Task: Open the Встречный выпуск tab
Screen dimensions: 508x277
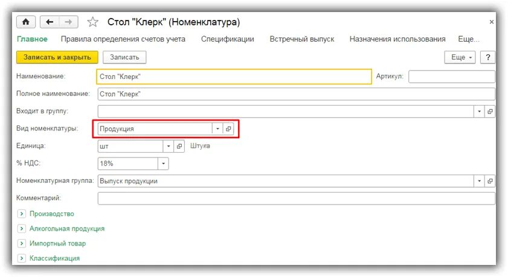Action: click(x=302, y=39)
